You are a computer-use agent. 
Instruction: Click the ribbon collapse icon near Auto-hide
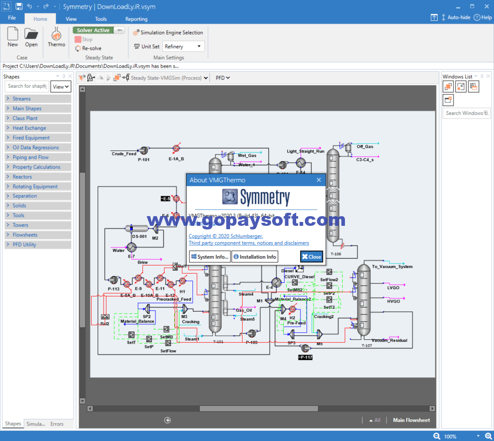[x=434, y=18]
